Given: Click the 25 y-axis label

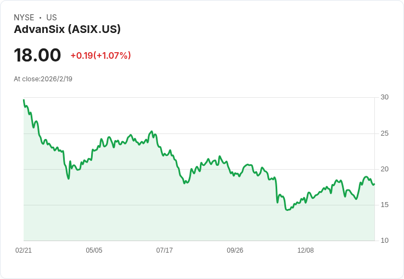Looking at the screenshot, I should point(384,133).
